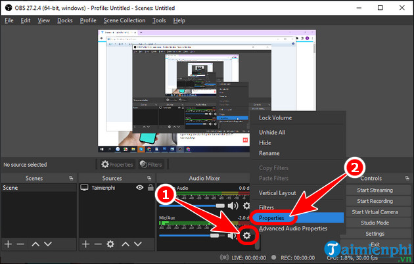Screen dimensions: 414x264
Task: Click the Desktop Audio volume slider
Action: click(x=192, y=206)
